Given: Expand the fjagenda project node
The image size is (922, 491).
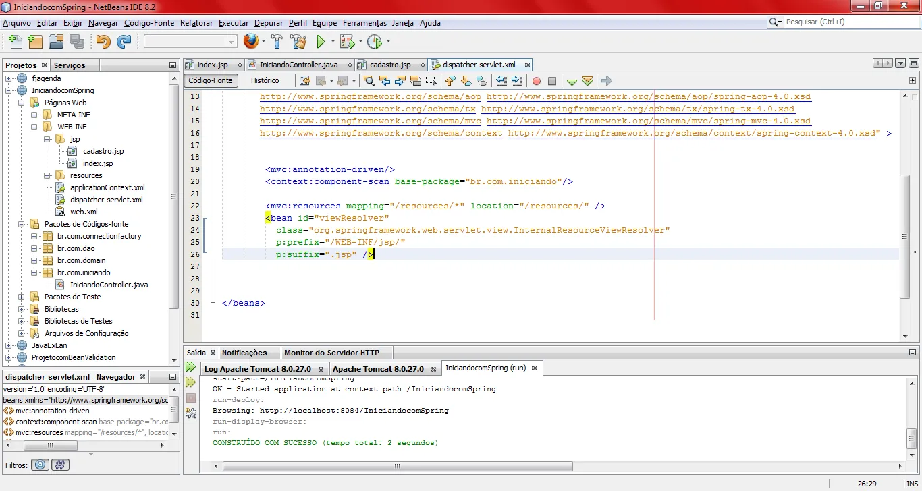Looking at the screenshot, I should pyautogui.click(x=9, y=78).
